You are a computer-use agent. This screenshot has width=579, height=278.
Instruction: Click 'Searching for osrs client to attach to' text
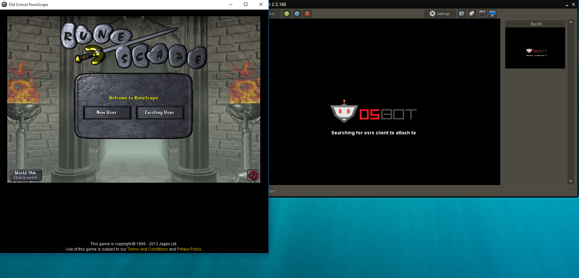coord(374,133)
